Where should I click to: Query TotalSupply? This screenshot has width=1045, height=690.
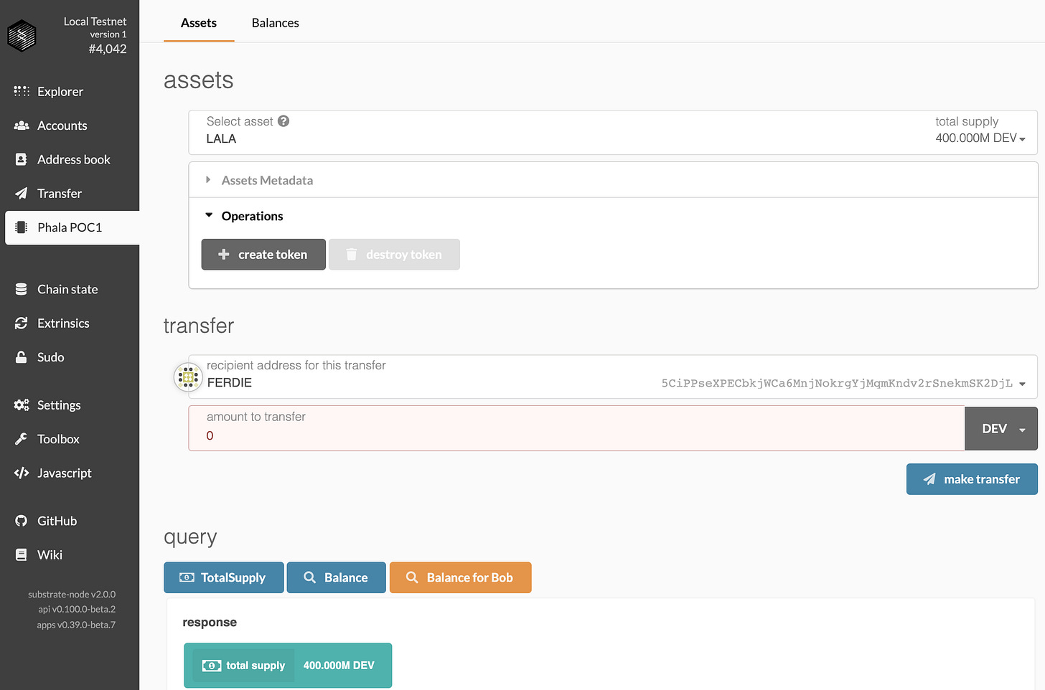pos(224,577)
